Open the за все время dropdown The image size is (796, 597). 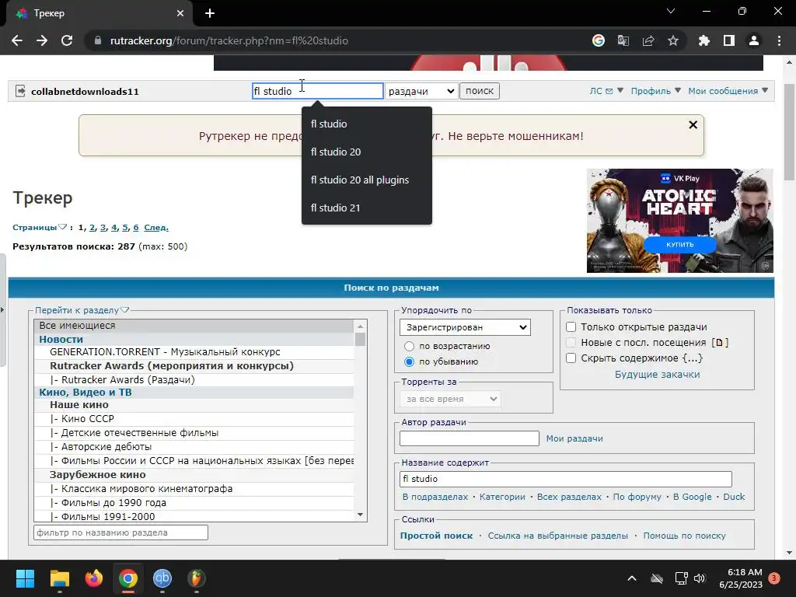[x=450, y=399]
